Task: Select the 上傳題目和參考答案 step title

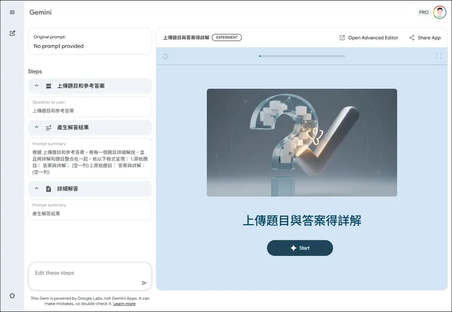Action: [x=81, y=86]
